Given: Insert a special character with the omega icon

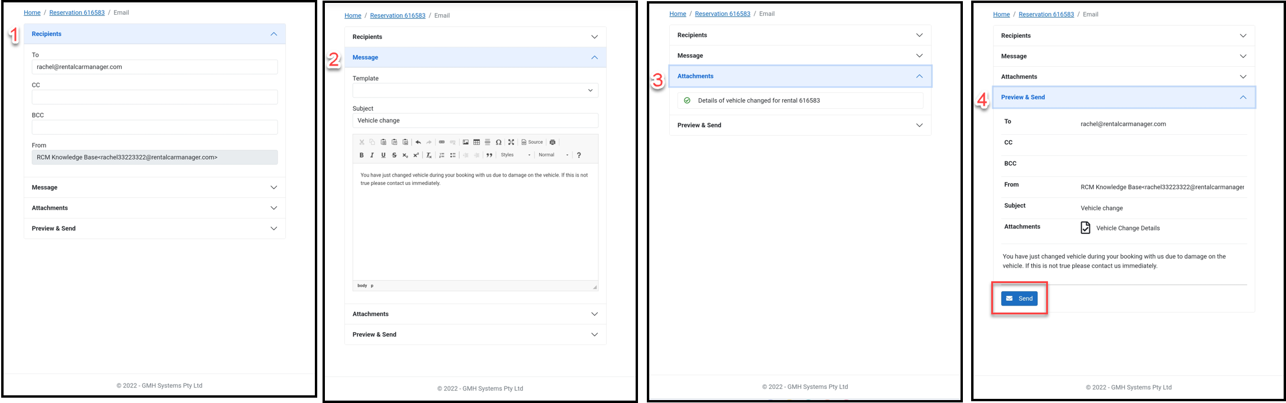Looking at the screenshot, I should click(499, 142).
